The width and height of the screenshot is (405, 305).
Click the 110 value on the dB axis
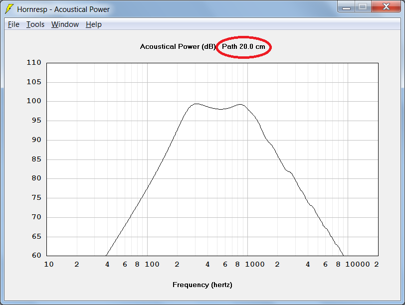pos(34,62)
